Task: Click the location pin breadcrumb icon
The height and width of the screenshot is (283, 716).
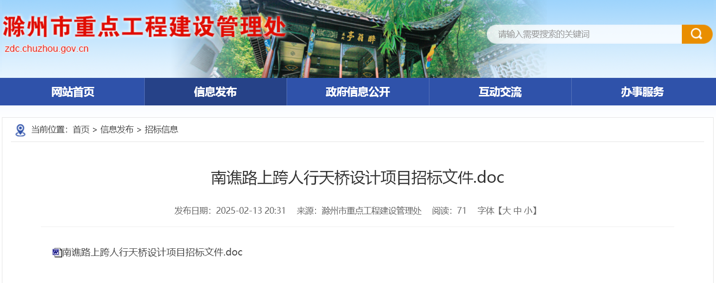Action: [x=20, y=130]
